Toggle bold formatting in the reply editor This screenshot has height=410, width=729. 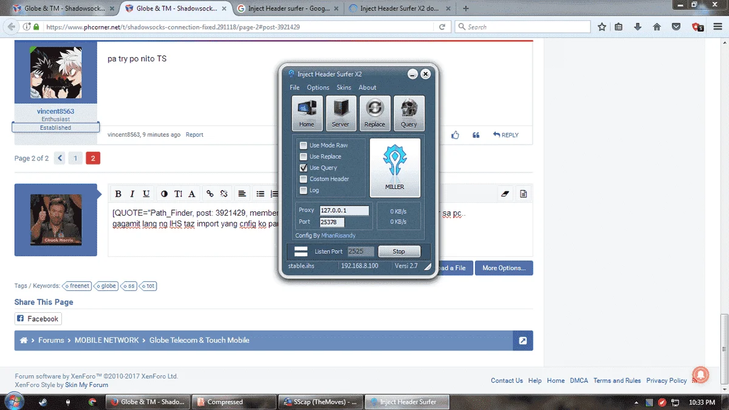click(x=118, y=194)
